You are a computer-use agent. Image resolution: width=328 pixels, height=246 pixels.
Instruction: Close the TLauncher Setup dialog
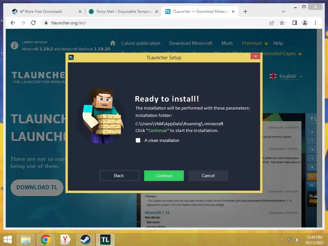[255, 56]
